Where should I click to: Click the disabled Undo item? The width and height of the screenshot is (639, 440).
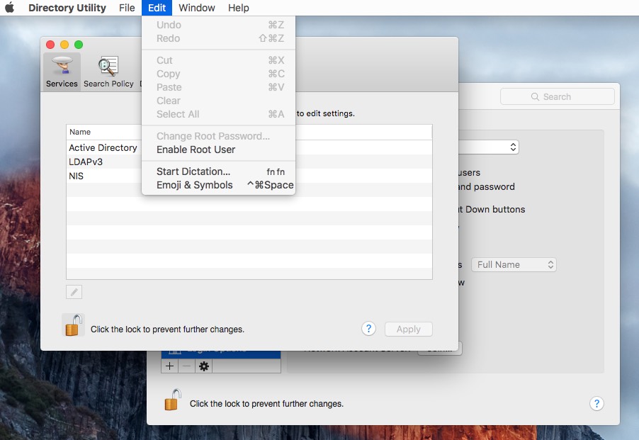click(x=218, y=25)
